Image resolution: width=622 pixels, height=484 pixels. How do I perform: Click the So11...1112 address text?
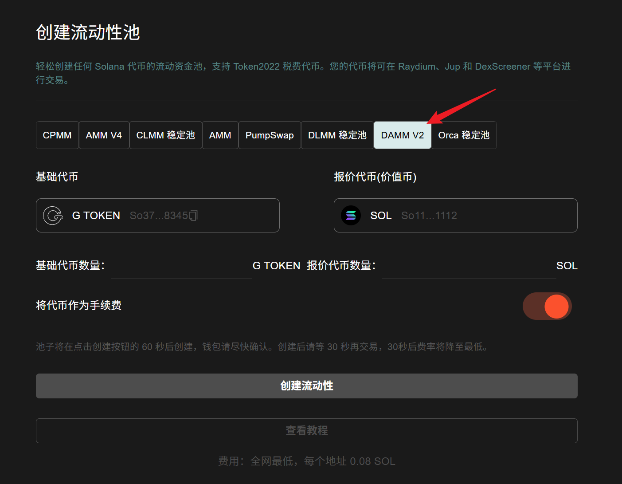click(x=429, y=216)
